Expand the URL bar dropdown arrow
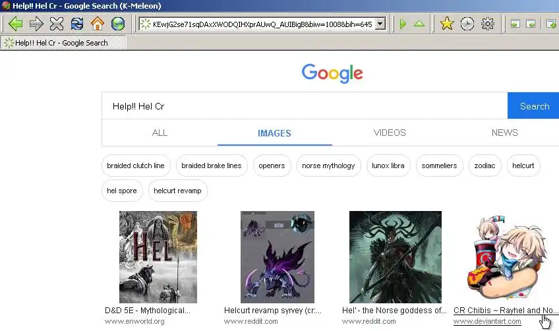 tap(380, 24)
